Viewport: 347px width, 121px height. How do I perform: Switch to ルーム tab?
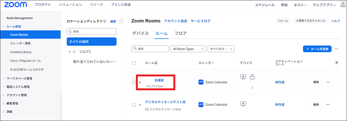[162, 34]
